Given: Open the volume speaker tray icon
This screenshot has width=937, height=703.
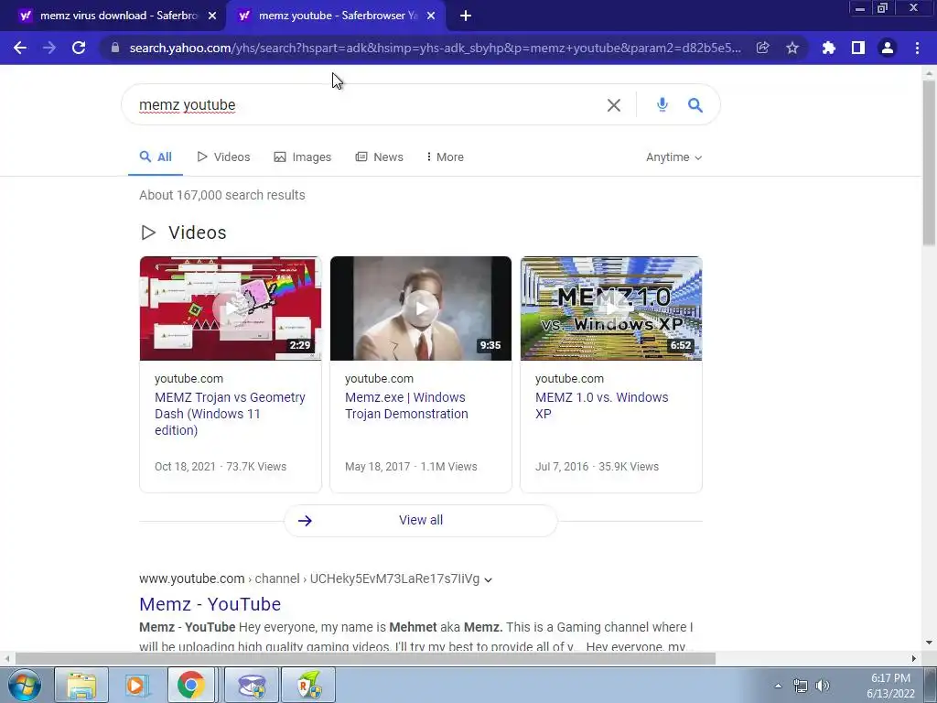Looking at the screenshot, I should [823, 686].
